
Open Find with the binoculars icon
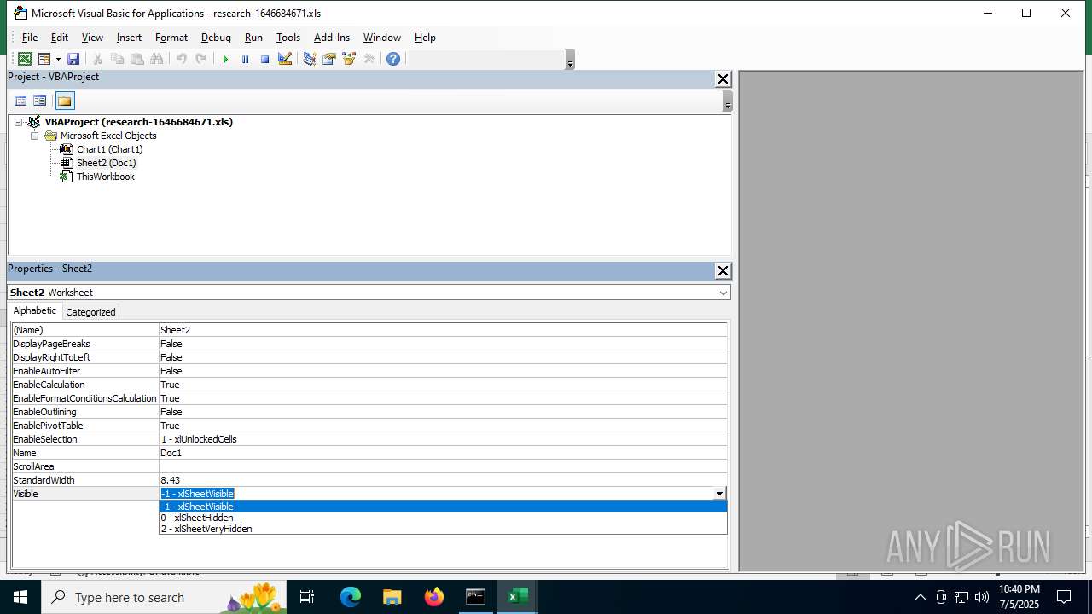pyautogui.click(x=156, y=59)
